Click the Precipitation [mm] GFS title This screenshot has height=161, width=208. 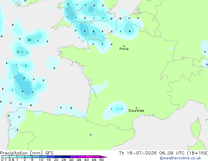pyautogui.click(x=27, y=153)
